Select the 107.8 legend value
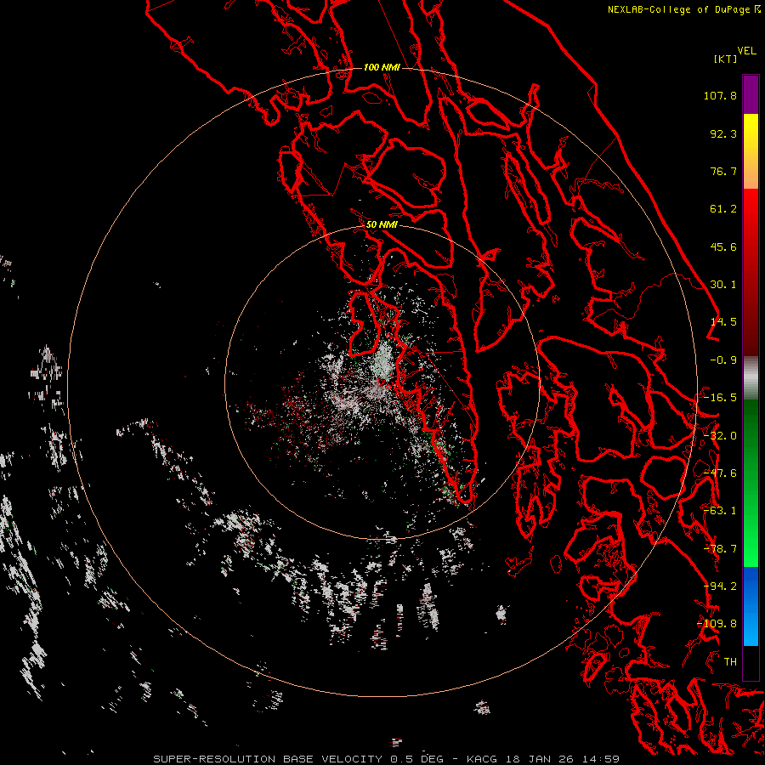 720,95
